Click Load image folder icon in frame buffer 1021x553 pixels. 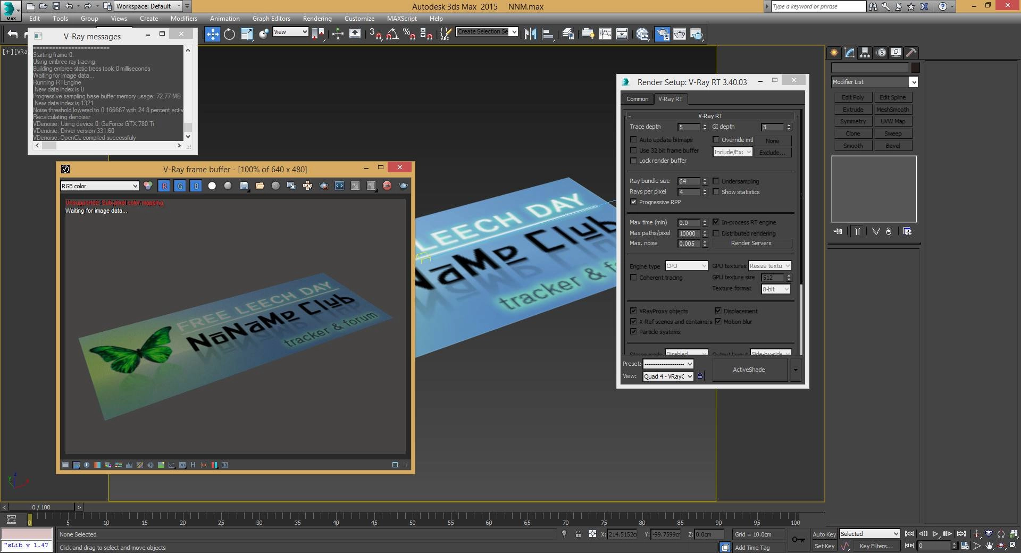pos(260,186)
